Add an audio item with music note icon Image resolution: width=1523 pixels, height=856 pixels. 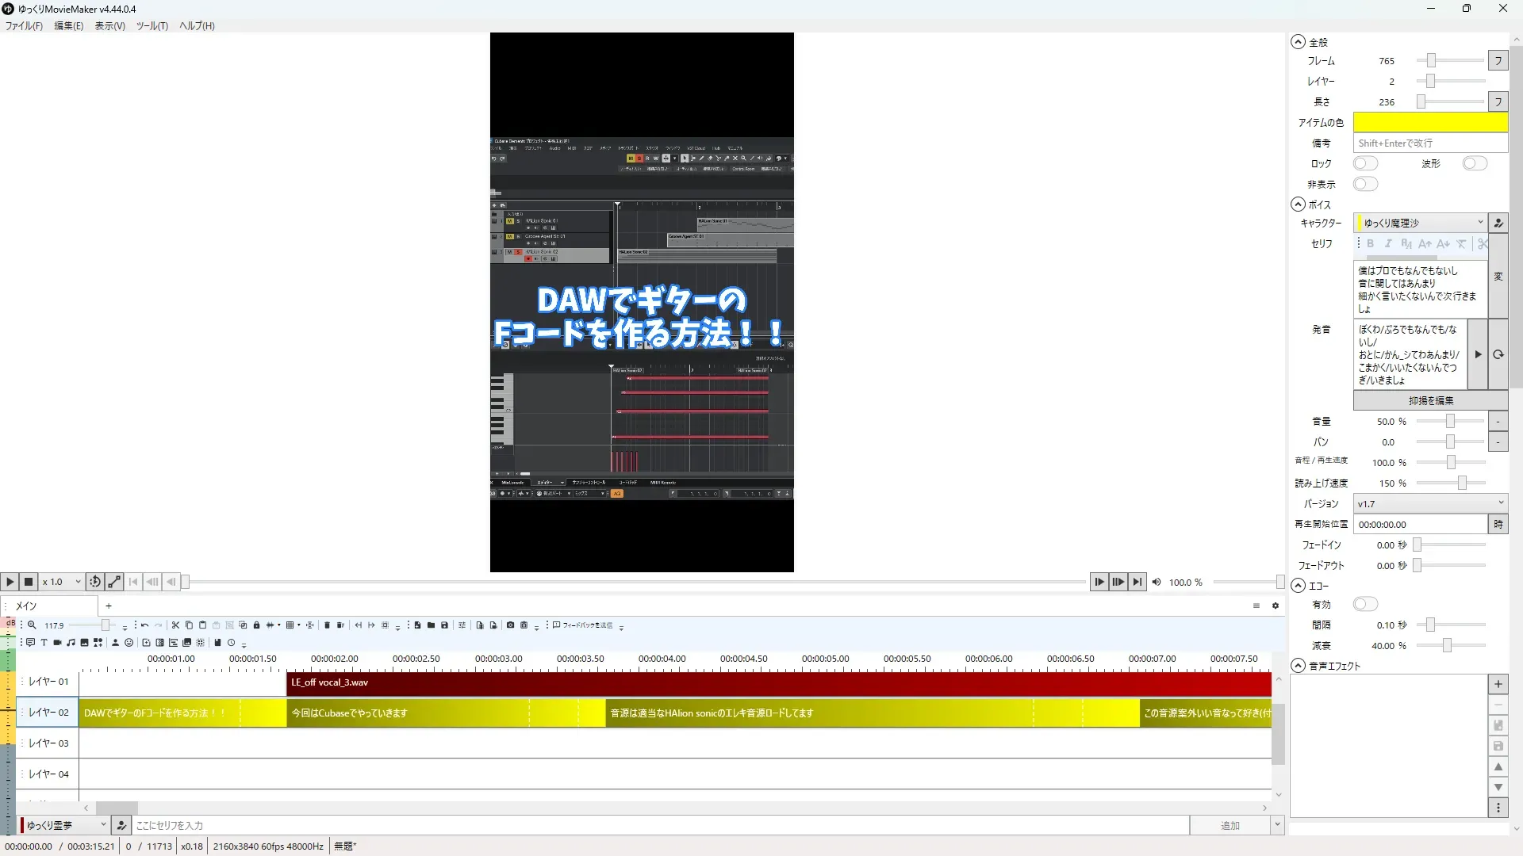pos(71,643)
